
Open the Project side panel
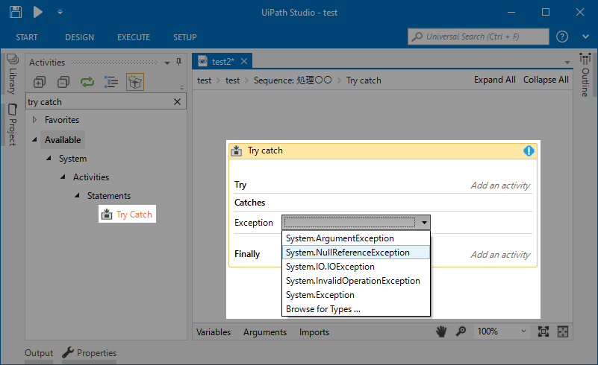click(13, 125)
